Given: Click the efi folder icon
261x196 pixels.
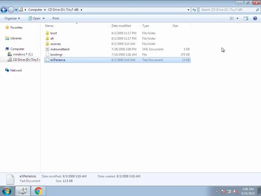Looking at the screenshot, I should pyautogui.click(x=47, y=38).
